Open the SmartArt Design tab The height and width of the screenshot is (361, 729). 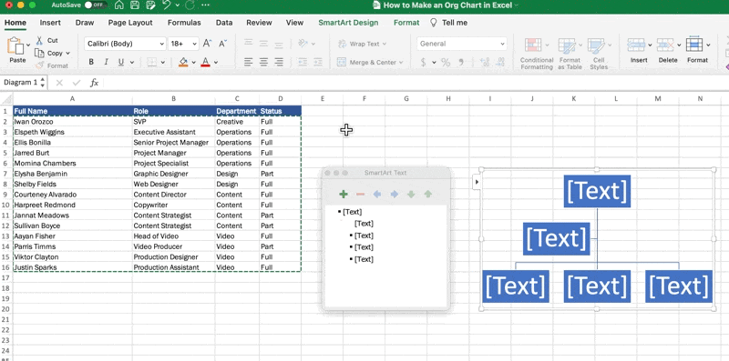click(348, 22)
